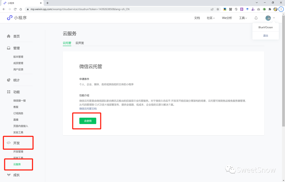
Task: Click the inbox icon beside 管理
Action: click(8, 48)
